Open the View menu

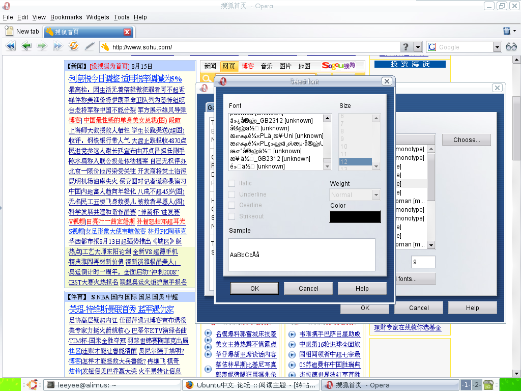coord(39,17)
